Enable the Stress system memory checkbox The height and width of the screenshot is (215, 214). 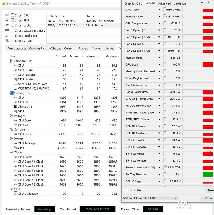click(x=13, y=30)
